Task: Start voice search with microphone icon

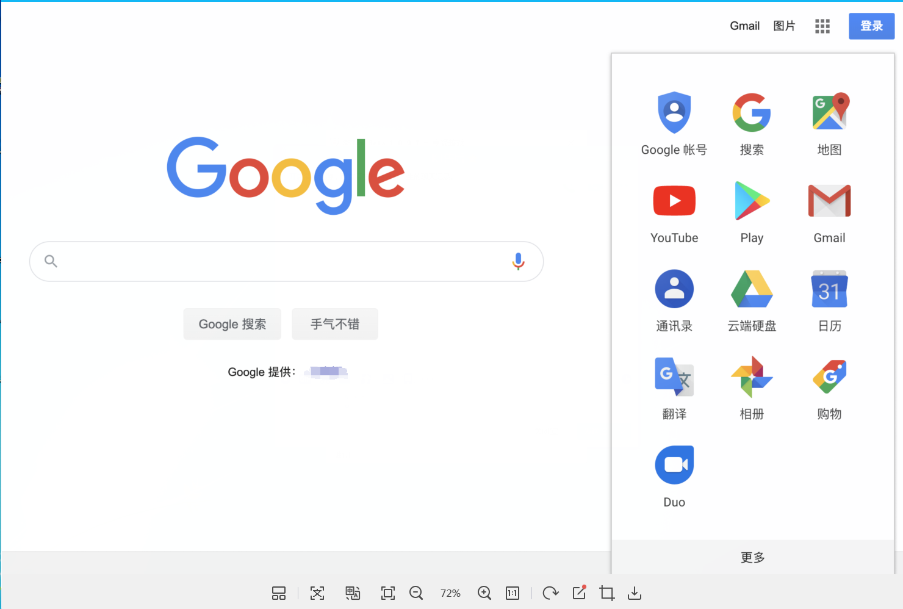Action: coord(518,261)
